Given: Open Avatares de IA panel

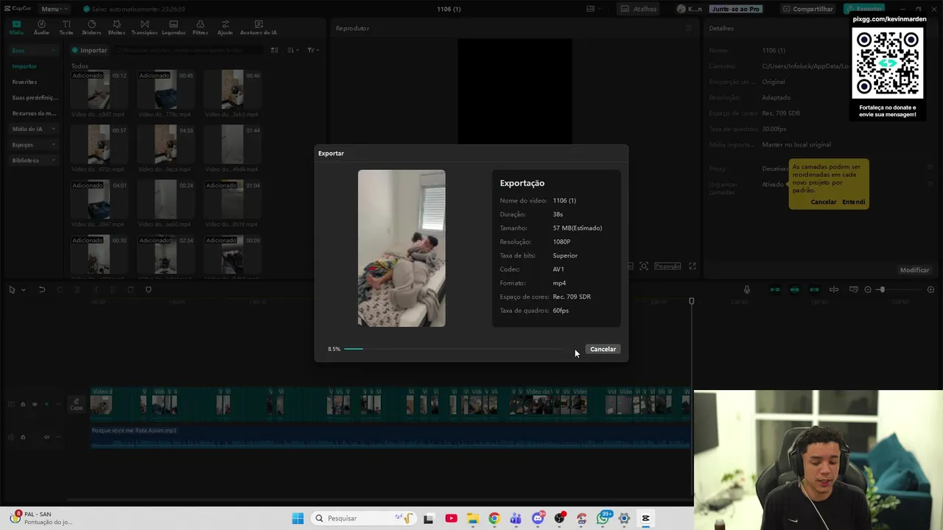Looking at the screenshot, I should click(x=259, y=28).
